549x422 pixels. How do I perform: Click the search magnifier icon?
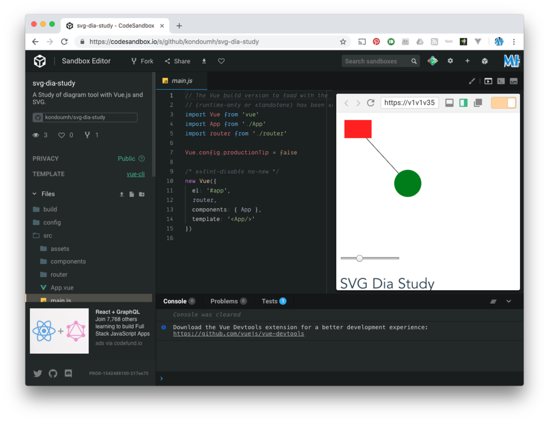click(x=414, y=61)
